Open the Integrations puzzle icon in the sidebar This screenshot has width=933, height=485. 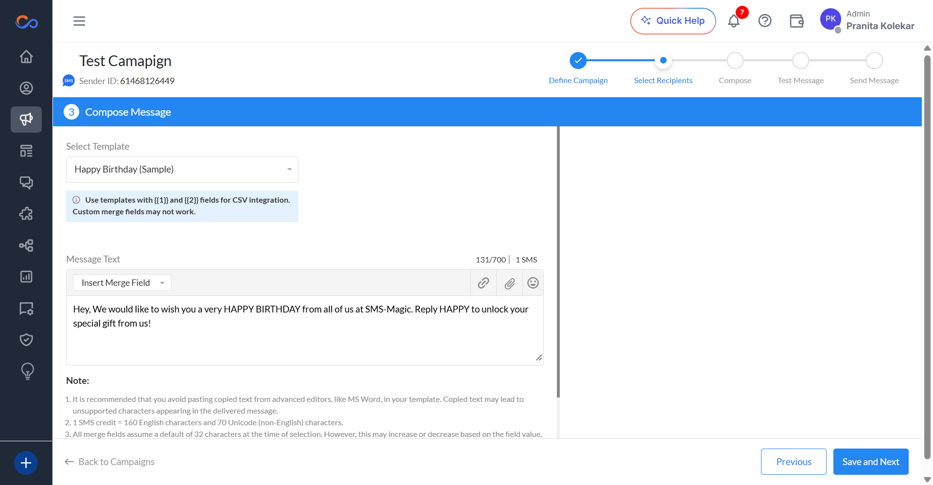coord(26,214)
